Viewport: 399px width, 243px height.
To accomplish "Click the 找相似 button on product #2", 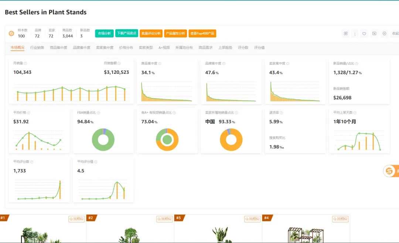I will click(164, 219).
